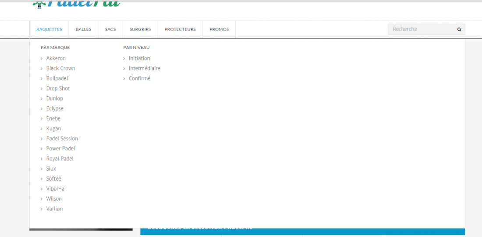Viewport: 482px width, 237px height.
Task: Open the Surgrips menu tab
Action: [x=140, y=29]
